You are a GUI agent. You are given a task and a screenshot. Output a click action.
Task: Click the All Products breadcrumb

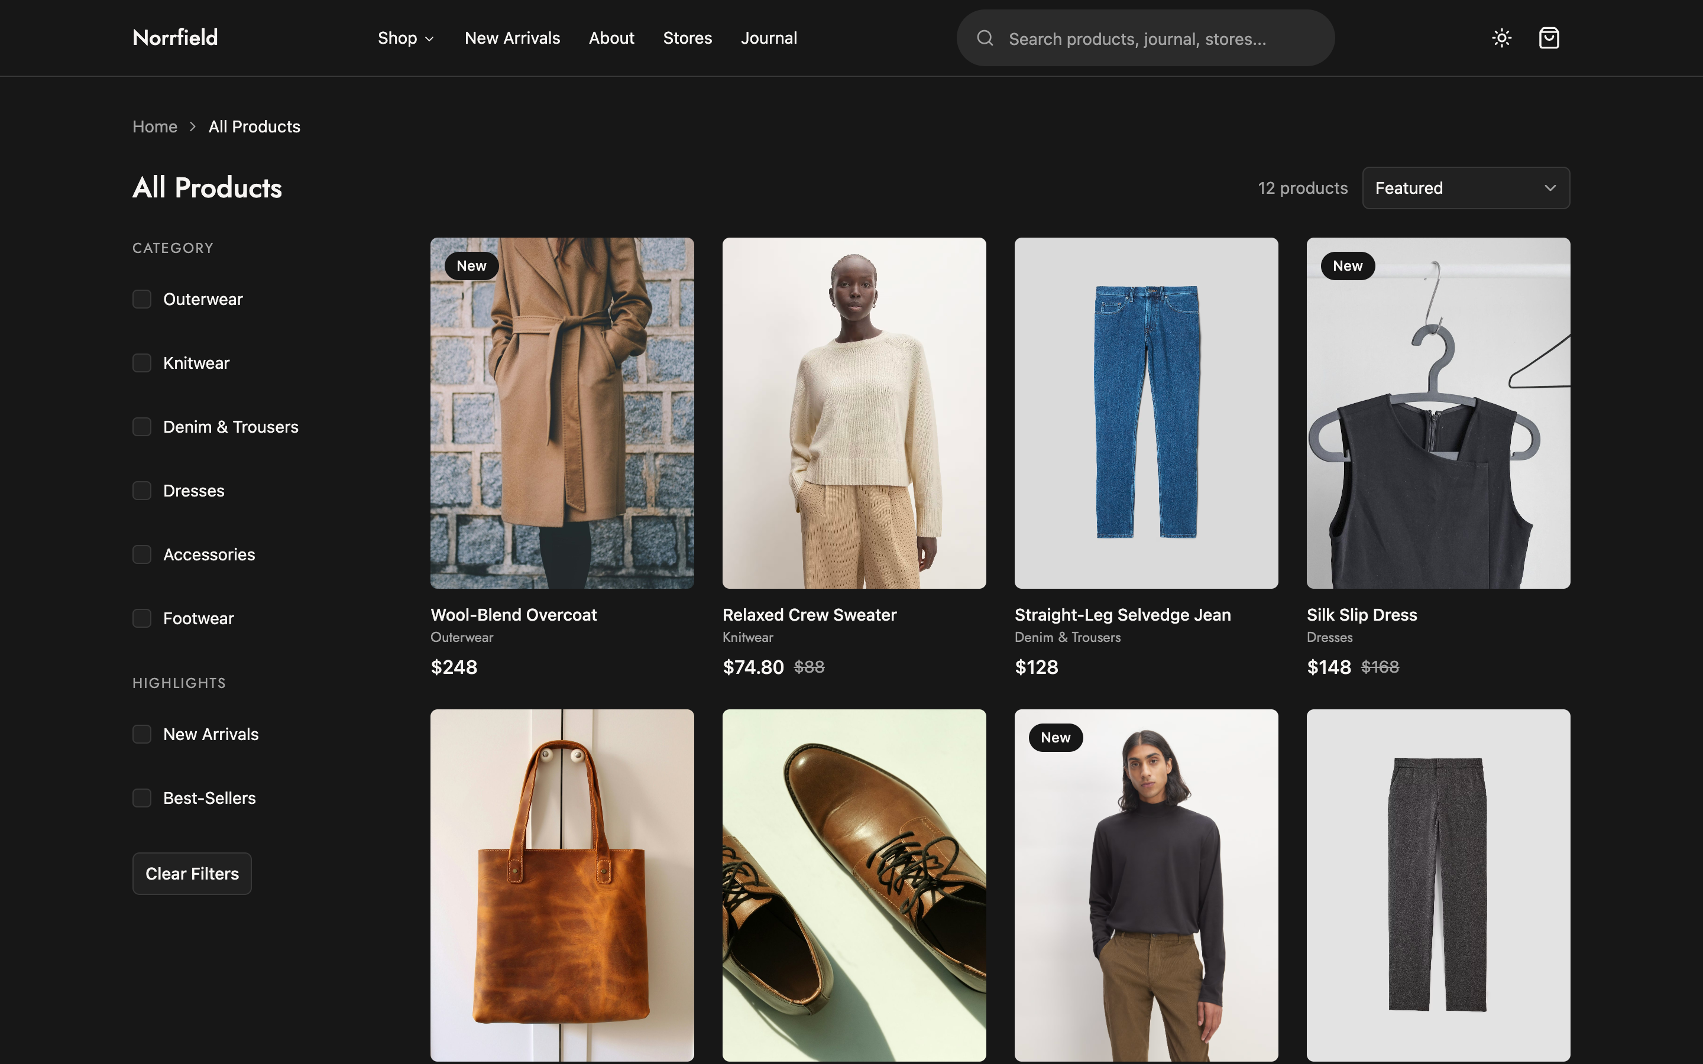254,126
